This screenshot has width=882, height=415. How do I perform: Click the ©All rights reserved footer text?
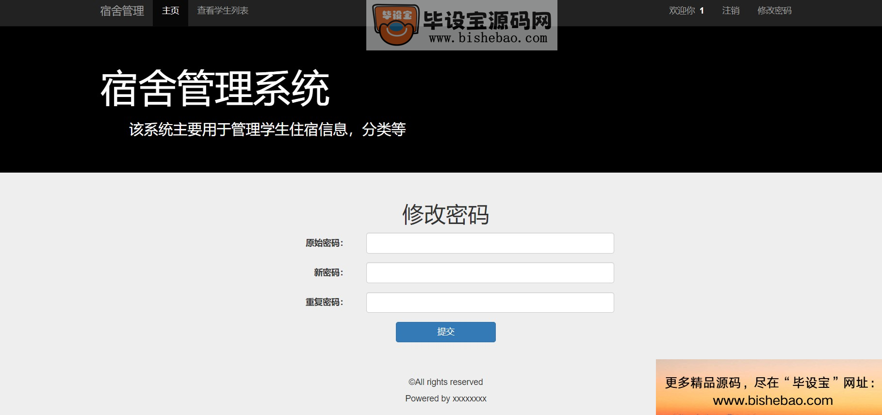point(446,382)
